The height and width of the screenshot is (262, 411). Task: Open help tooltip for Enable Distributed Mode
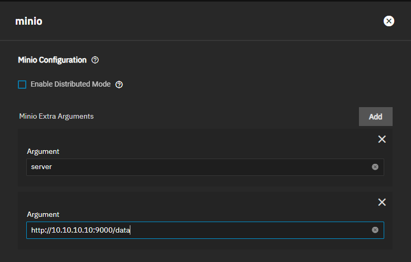[119, 85]
